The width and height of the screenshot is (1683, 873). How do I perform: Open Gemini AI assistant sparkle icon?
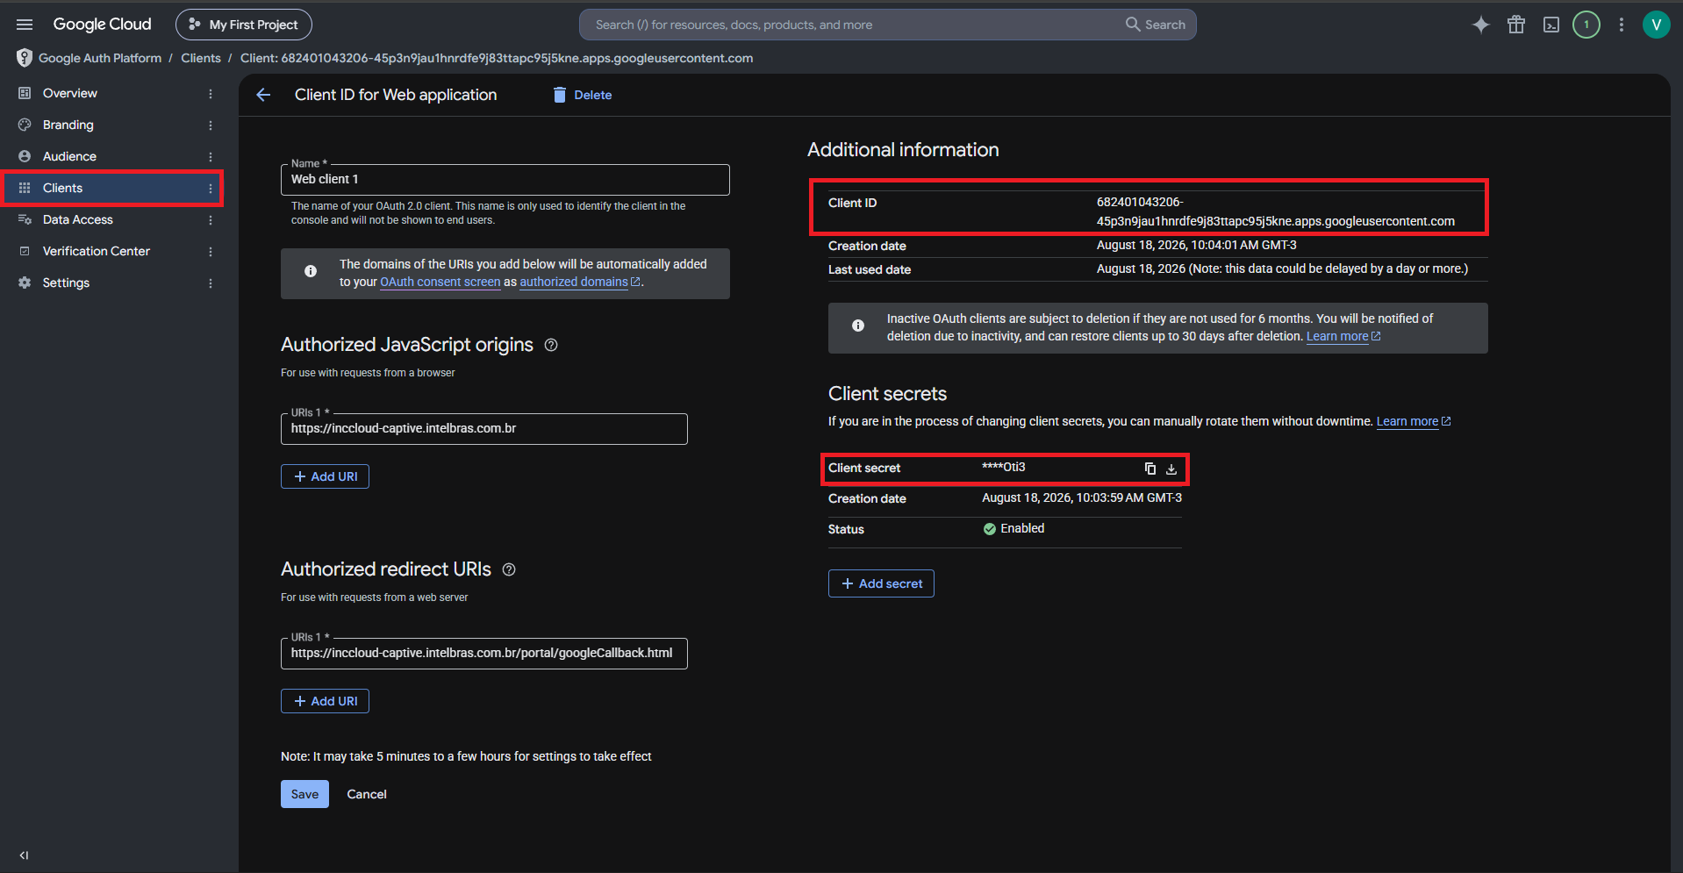pos(1480,25)
